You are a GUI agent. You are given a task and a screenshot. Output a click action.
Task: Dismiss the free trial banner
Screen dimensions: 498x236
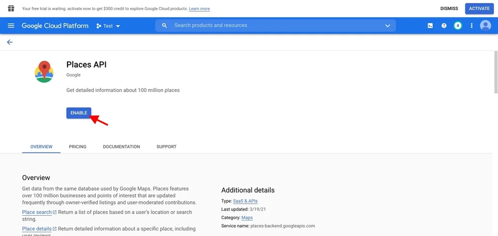pyautogui.click(x=449, y=9)
